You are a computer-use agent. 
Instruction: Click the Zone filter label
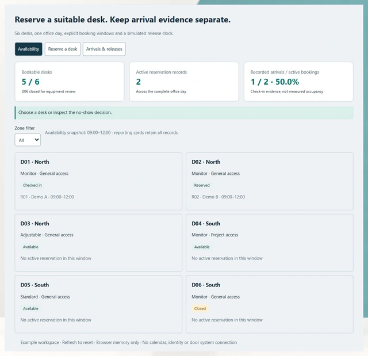(25, 128)
